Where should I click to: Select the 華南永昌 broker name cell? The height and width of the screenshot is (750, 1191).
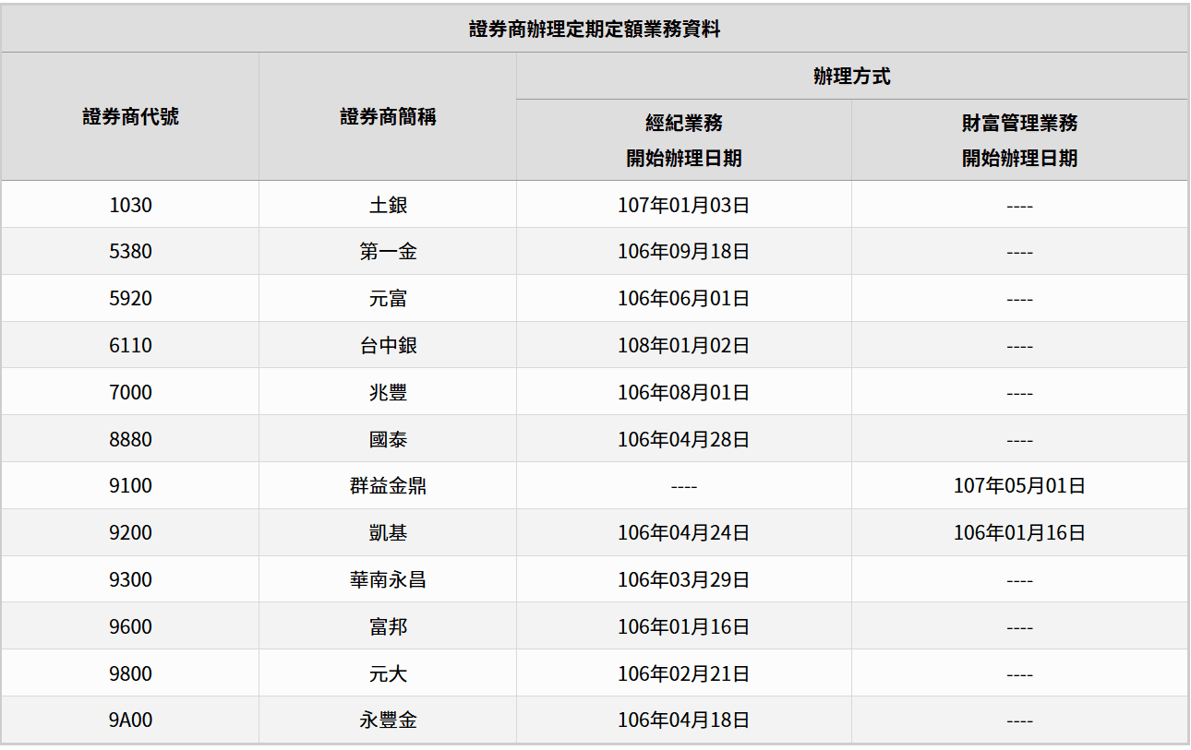(x=388, y=578)
